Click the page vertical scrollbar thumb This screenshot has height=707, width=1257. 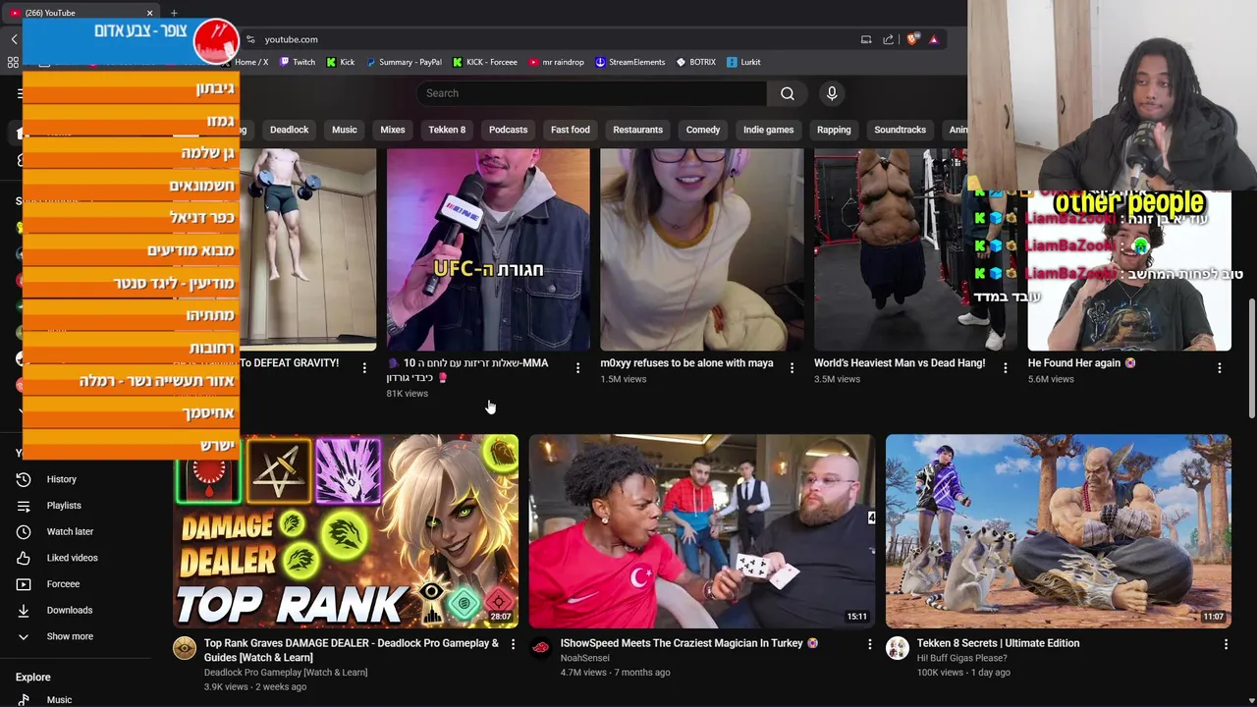coord(1251,356)
